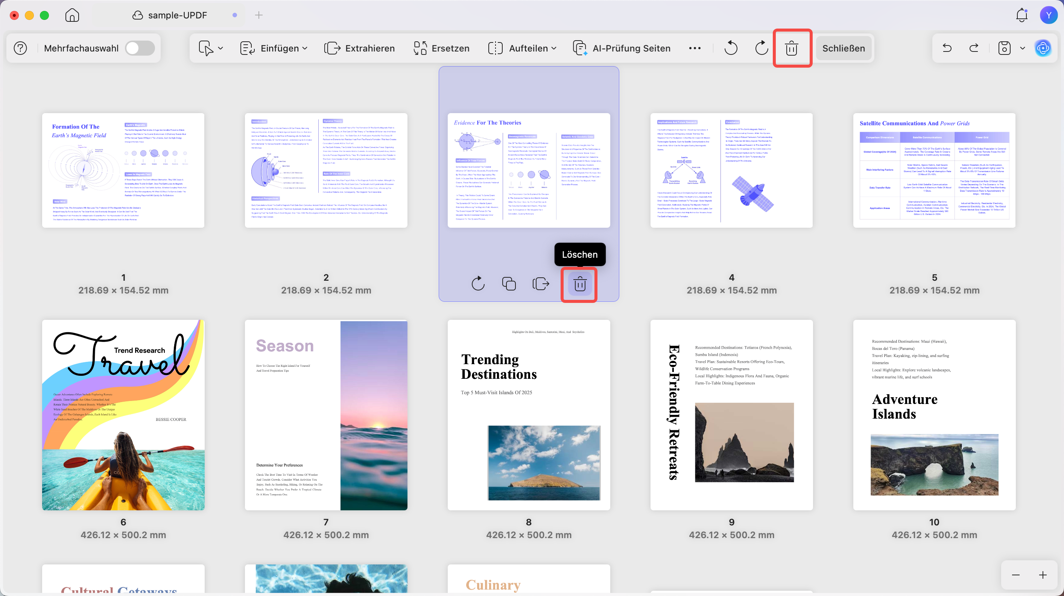Open the Aufteilen dropdown
1064x596 pixels.
[x=522, y=48]
